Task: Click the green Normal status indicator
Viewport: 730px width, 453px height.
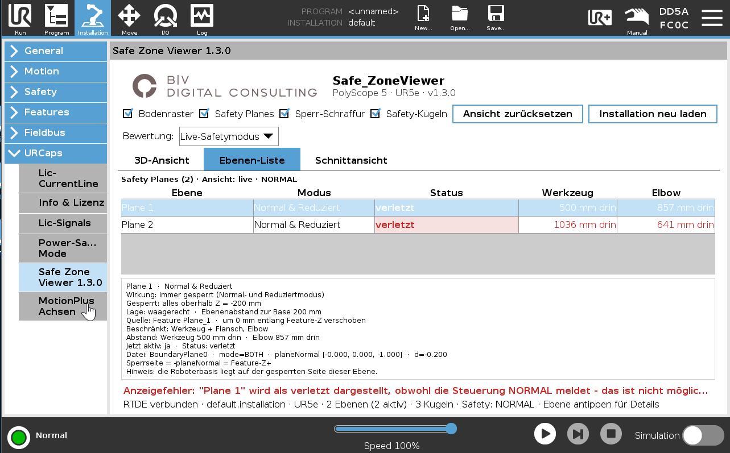Action: coord(18,437)
